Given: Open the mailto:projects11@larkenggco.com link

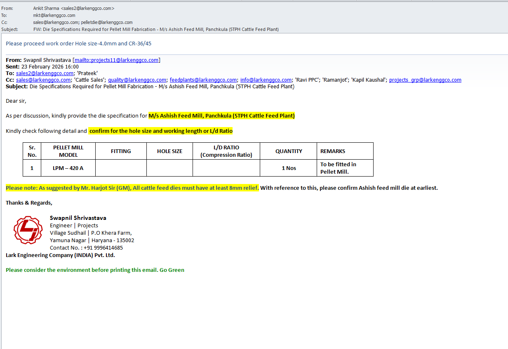Looking at the screenshot, I should [116, 60].
